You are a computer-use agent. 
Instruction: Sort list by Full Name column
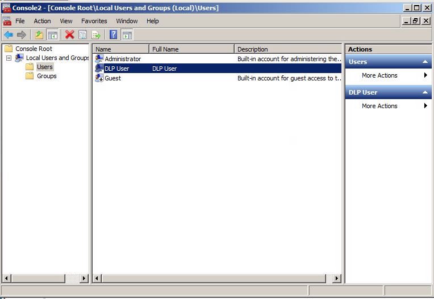point(191,49)
